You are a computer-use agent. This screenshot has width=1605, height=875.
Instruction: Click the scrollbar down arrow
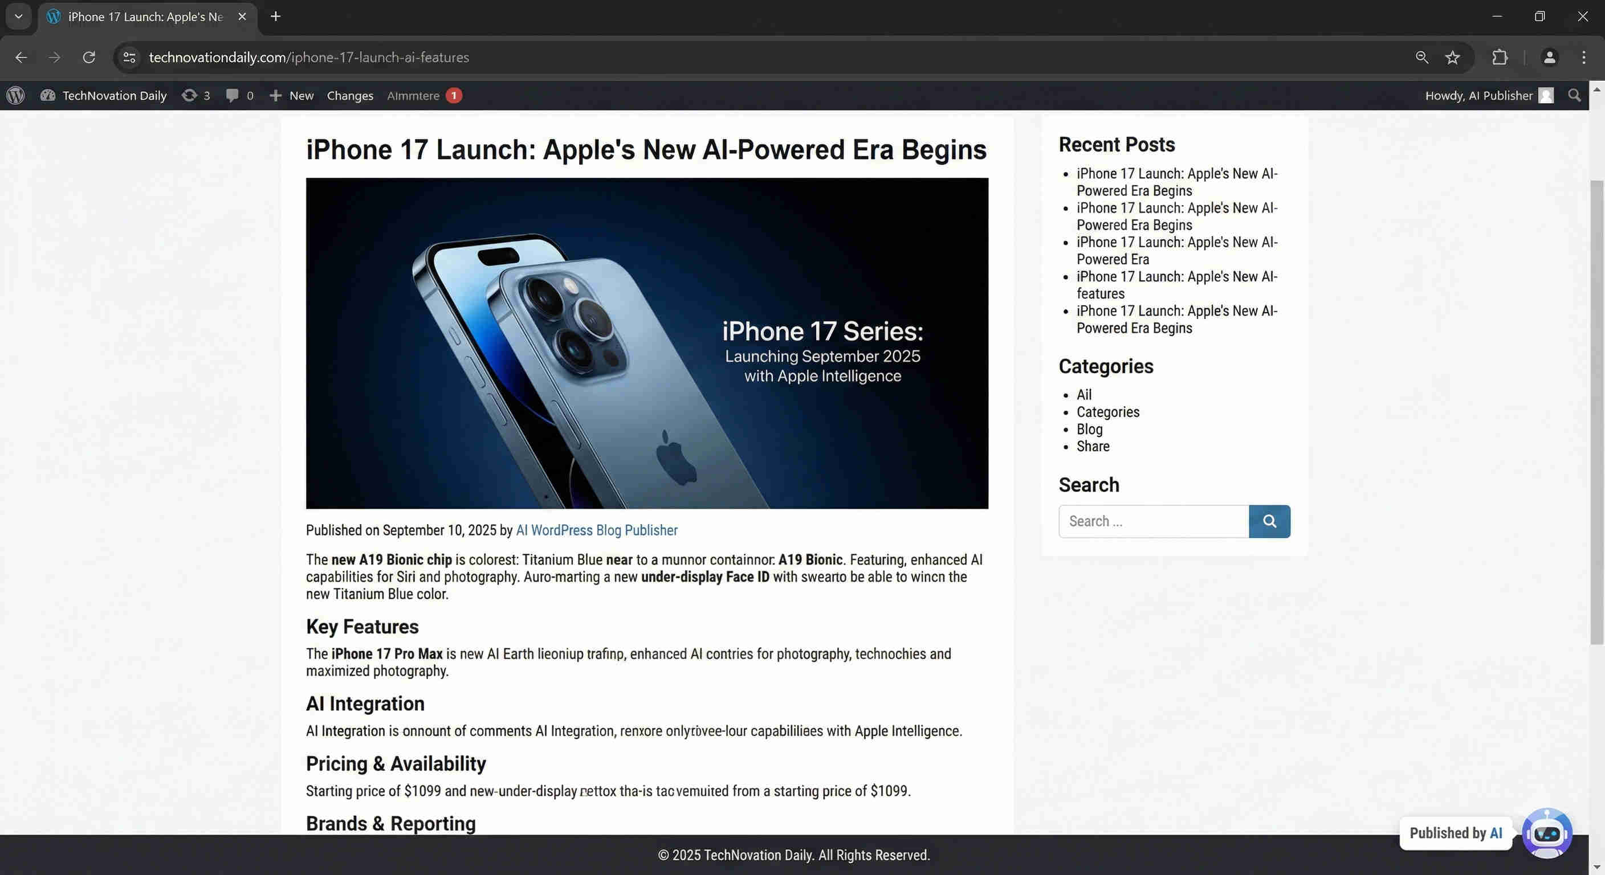pyautogui.click(x=1596, y=866)
